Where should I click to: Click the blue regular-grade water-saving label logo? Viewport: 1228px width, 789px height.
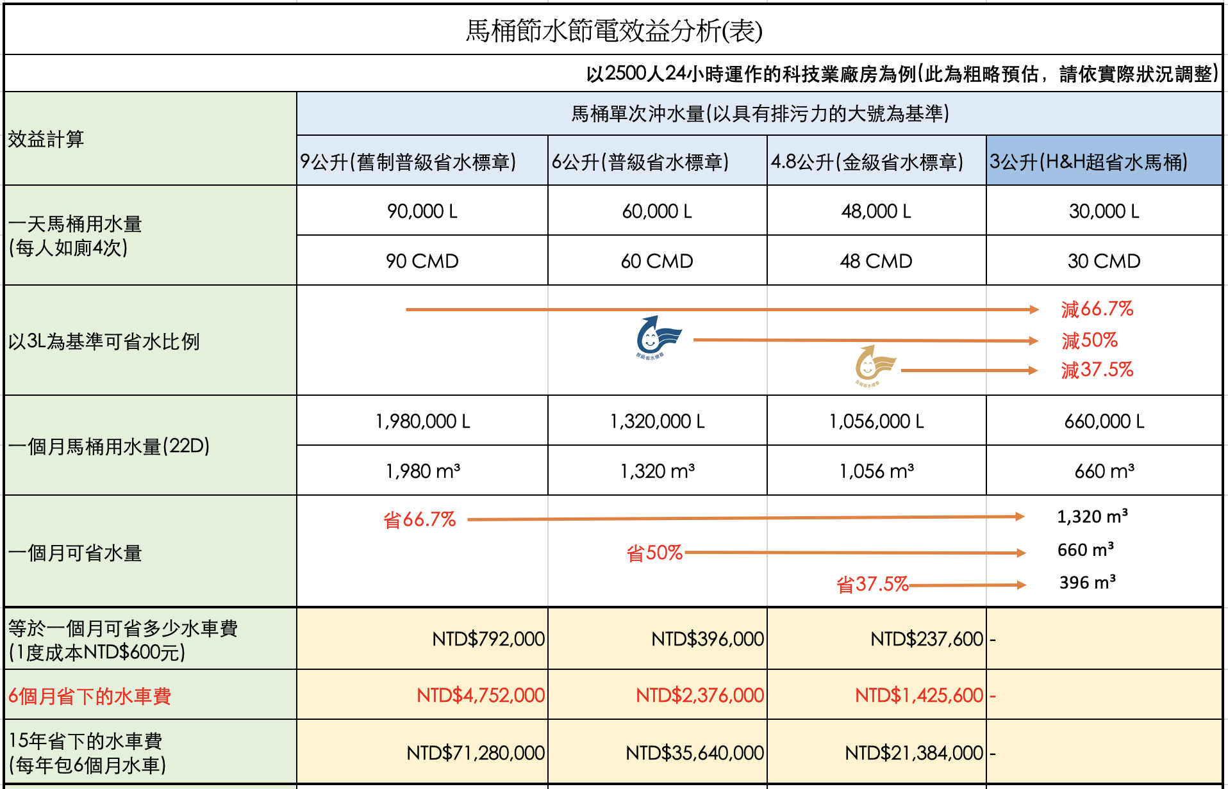[658, 337]
